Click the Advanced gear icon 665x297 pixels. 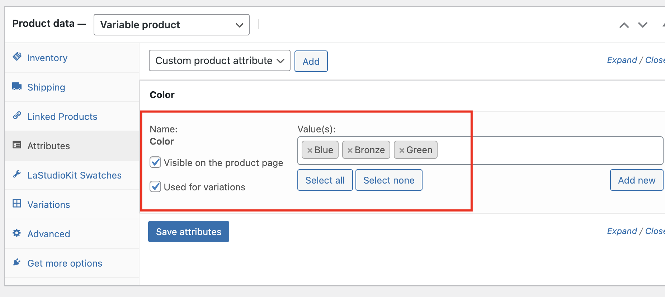tap(17, 233)
